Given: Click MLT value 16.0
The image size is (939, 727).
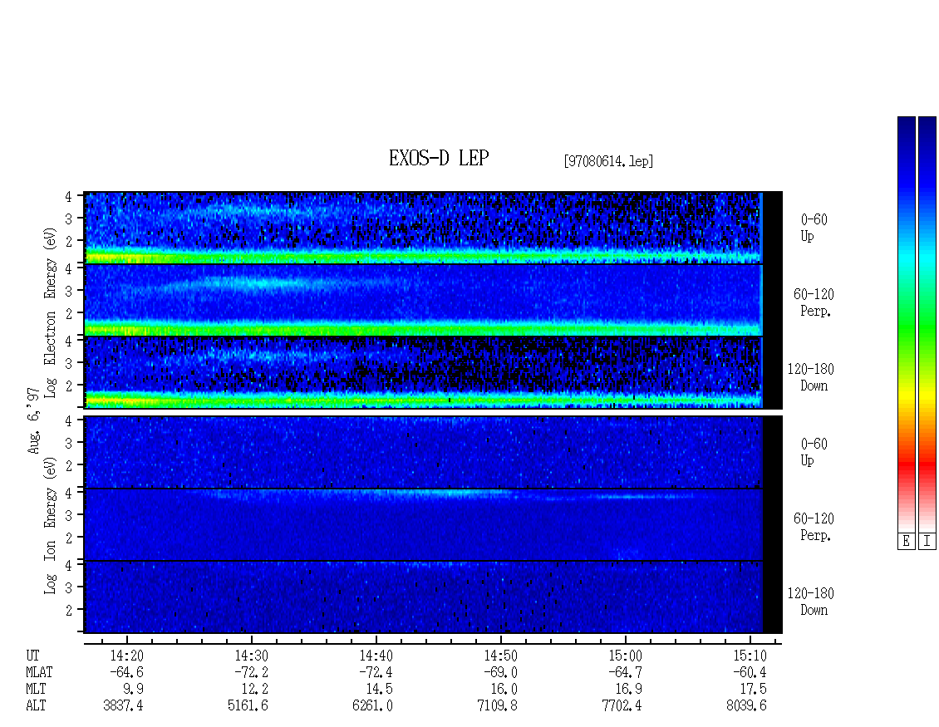Looking at the screenshot, I should [504, 690].
